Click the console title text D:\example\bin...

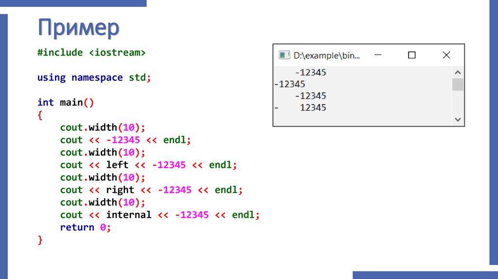[326, 55]
